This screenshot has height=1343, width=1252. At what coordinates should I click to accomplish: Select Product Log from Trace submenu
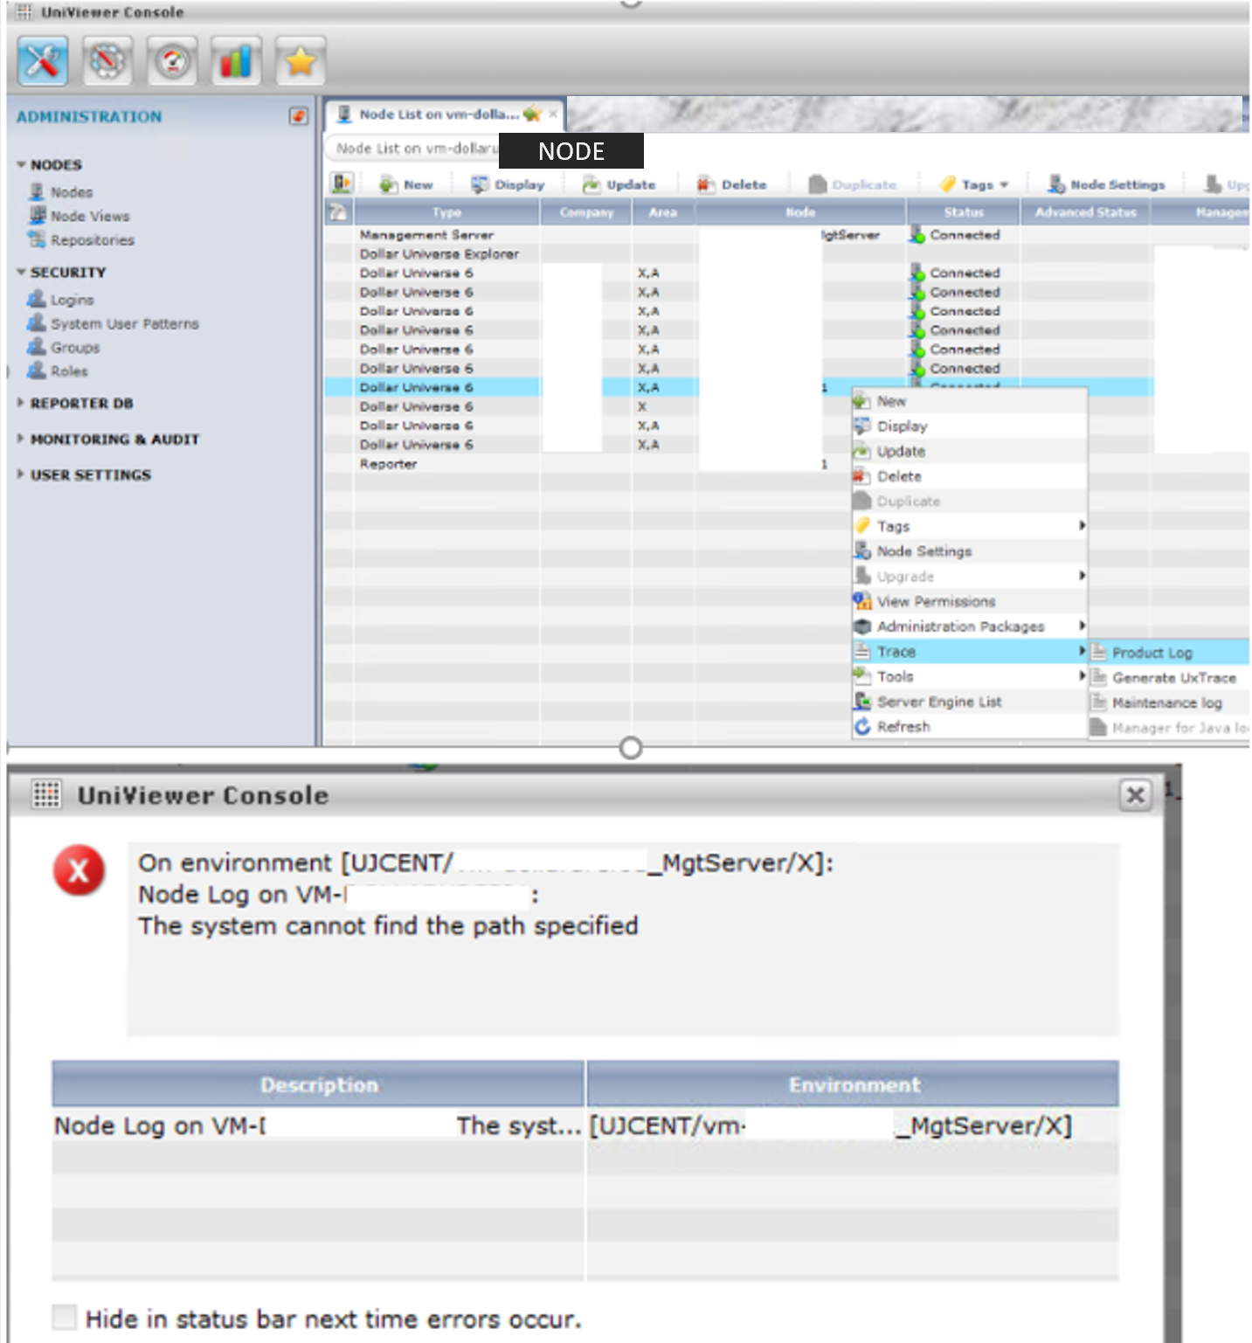(1152, 653)
